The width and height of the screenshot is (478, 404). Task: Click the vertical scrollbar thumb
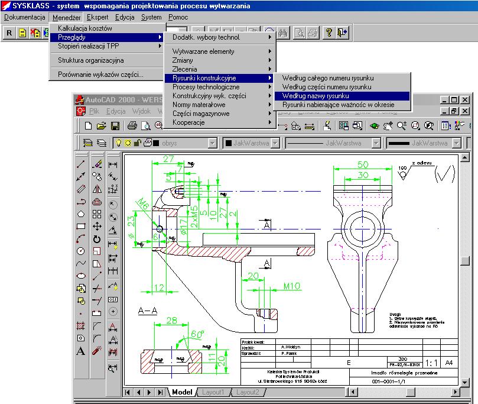click(464, 261)
